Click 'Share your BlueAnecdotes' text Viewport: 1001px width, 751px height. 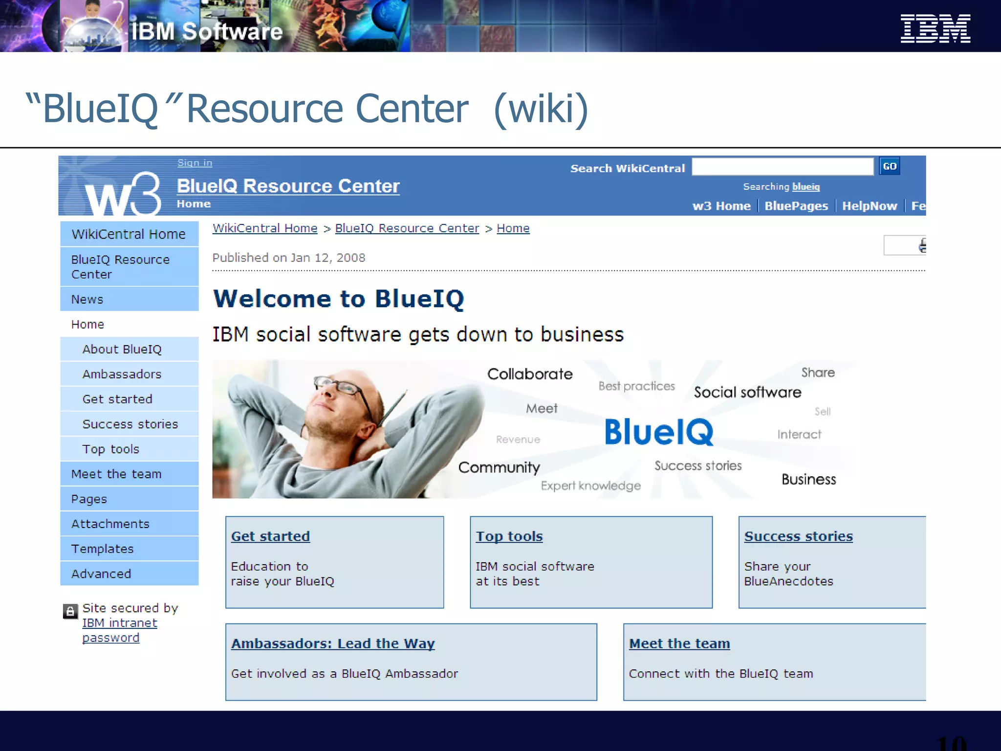click(x=788, y=574)
